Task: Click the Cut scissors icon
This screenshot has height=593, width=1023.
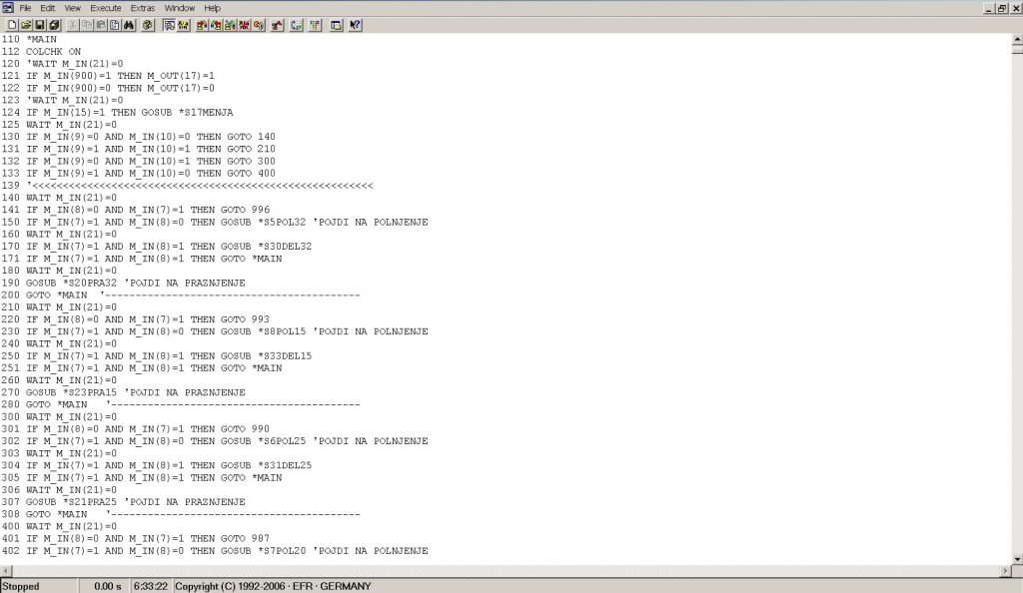Action: [x=73, y=24]
